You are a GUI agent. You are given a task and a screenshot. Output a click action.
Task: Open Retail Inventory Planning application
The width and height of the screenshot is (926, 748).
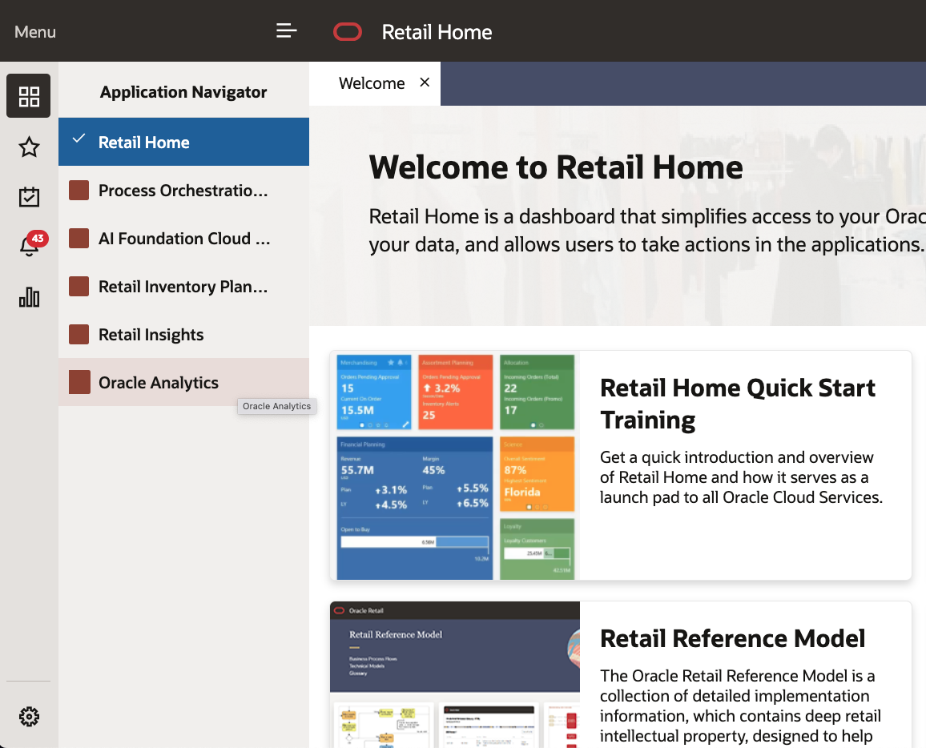click(183, 287)
